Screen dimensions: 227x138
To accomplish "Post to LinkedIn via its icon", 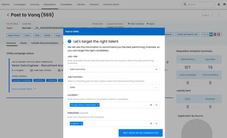I will (211, 34).
